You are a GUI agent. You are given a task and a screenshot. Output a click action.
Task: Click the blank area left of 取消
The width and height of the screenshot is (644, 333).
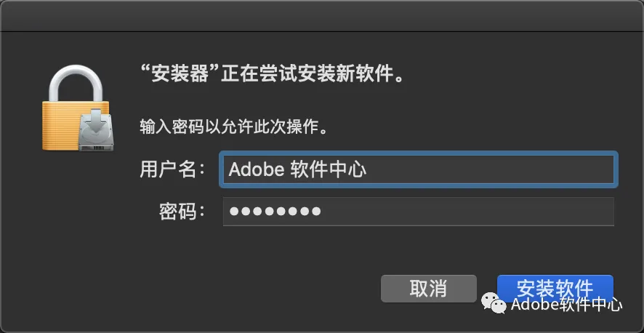[x=254, y=288]
